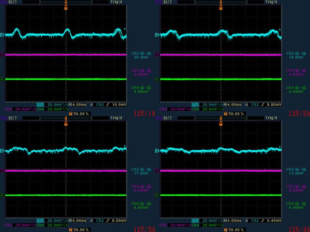The image size is (310, 232).
Task: Select Ch3 peak-to-peak measurement in 12V/2A panel
Action: tap(296, 73)
